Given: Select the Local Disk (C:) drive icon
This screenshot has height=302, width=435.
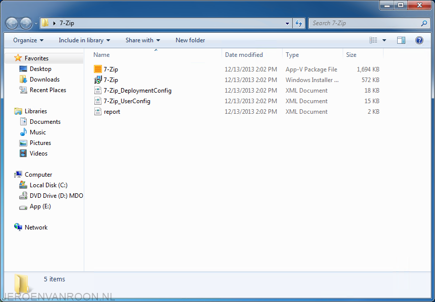Looking at the screenshot, I should [x=23, y=185].
